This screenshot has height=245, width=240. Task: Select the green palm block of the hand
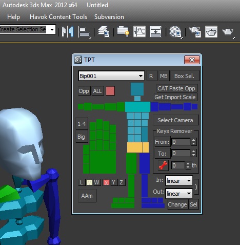pos(103,162)
